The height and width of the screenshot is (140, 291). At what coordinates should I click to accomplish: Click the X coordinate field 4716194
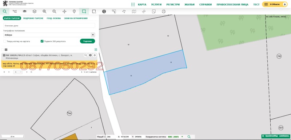[x=125, y=137]
